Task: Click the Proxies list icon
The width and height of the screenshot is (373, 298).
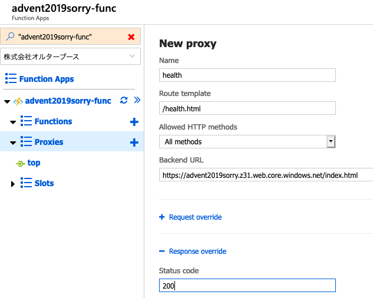Action: click(26, 141)
